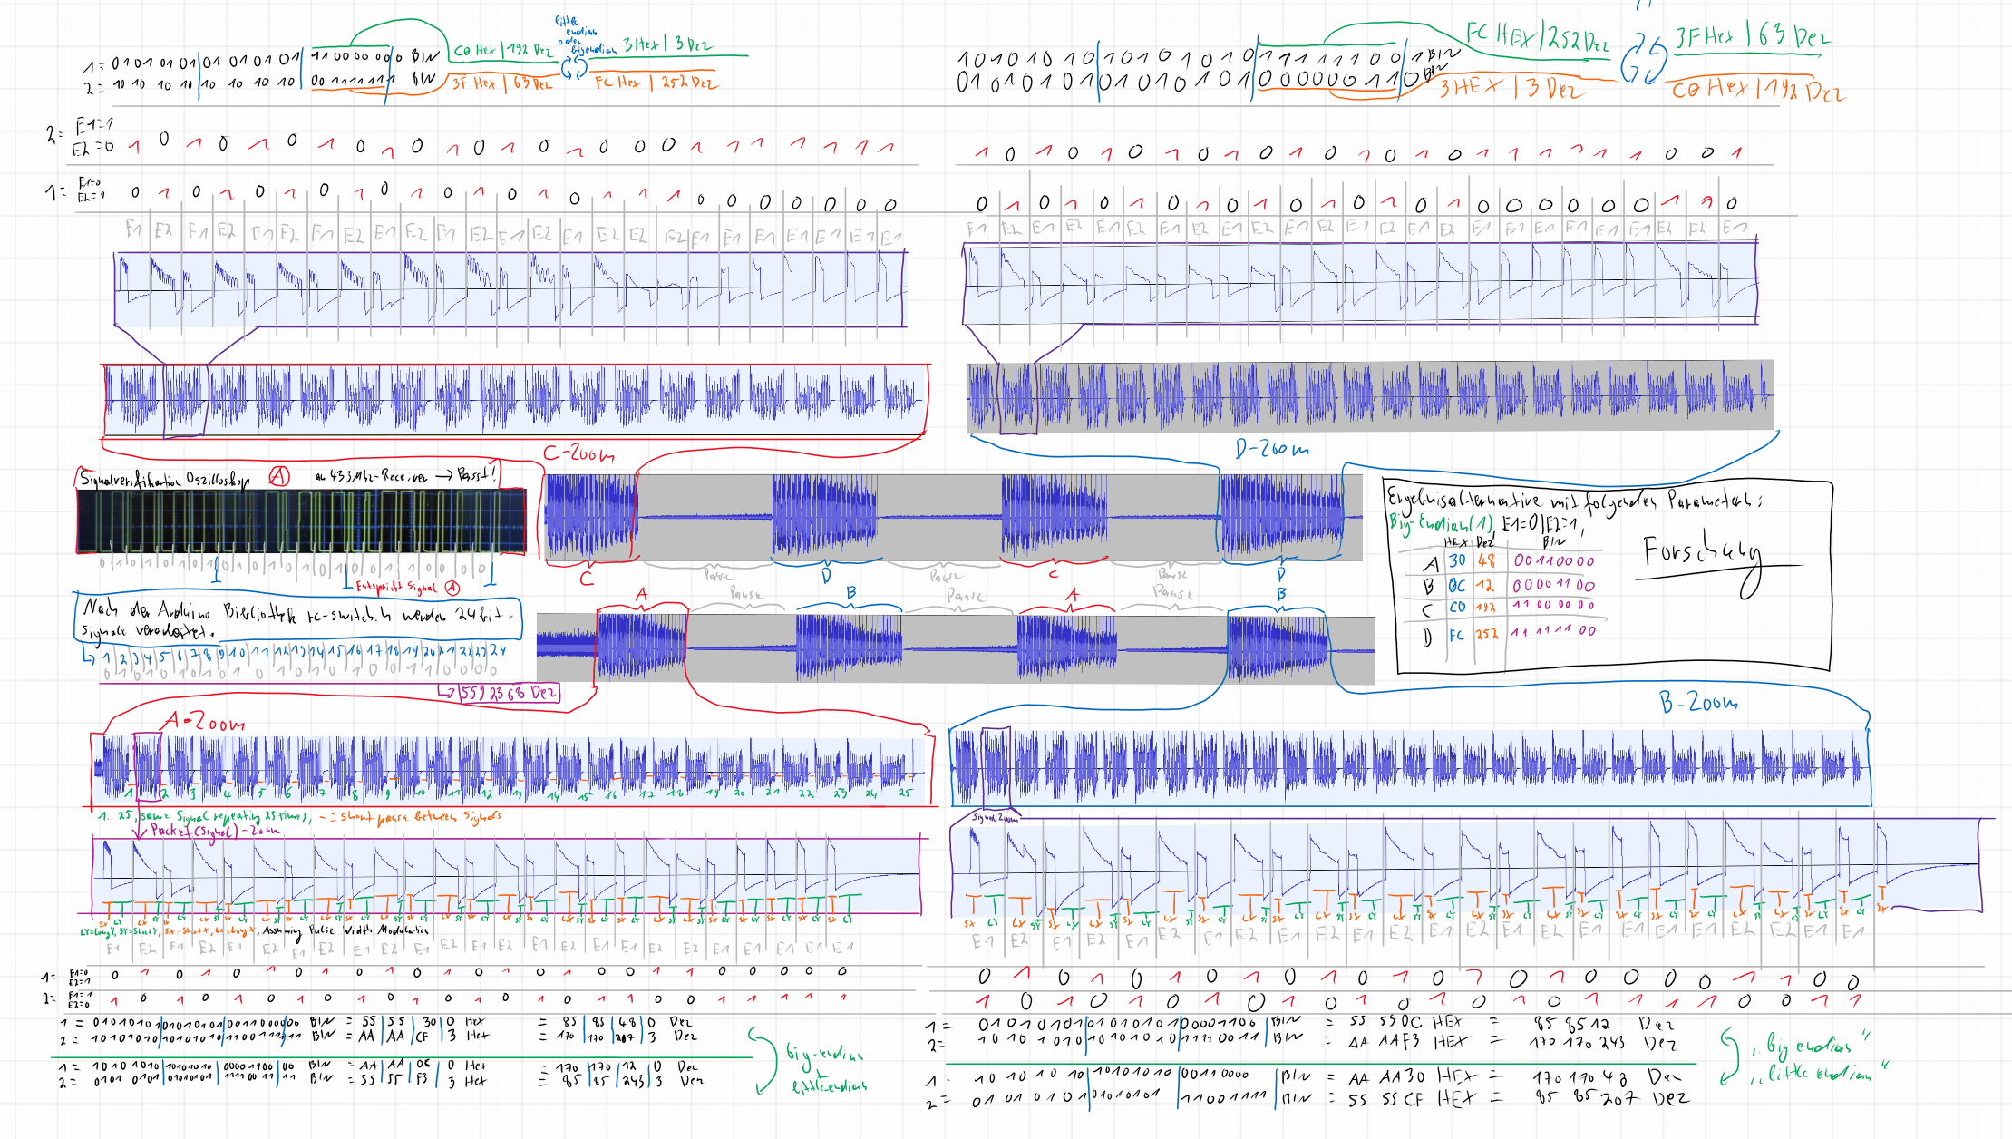The height and width of the screenshot is (1139, 2012).
Task: Click the purple '559 23 68 Dez' box
Action: point(510,693)
